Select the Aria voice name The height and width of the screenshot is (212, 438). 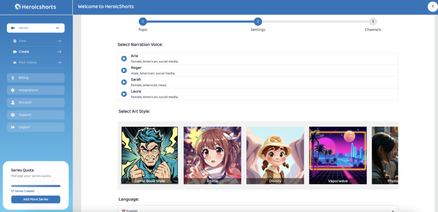click(x=134, y=56)
